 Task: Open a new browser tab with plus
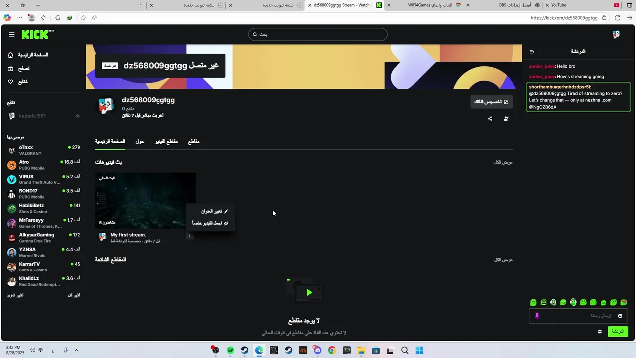[x=140, y=5]
